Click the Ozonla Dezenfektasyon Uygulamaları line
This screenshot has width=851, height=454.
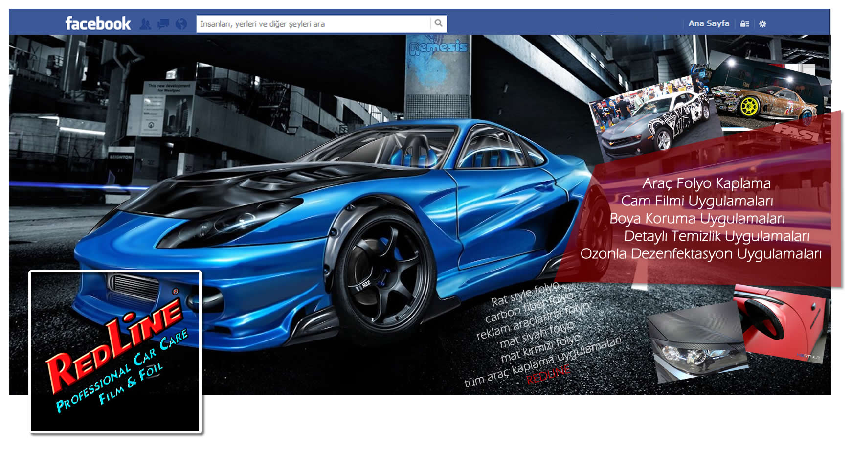pyautogui.click(x=701, y=254)
